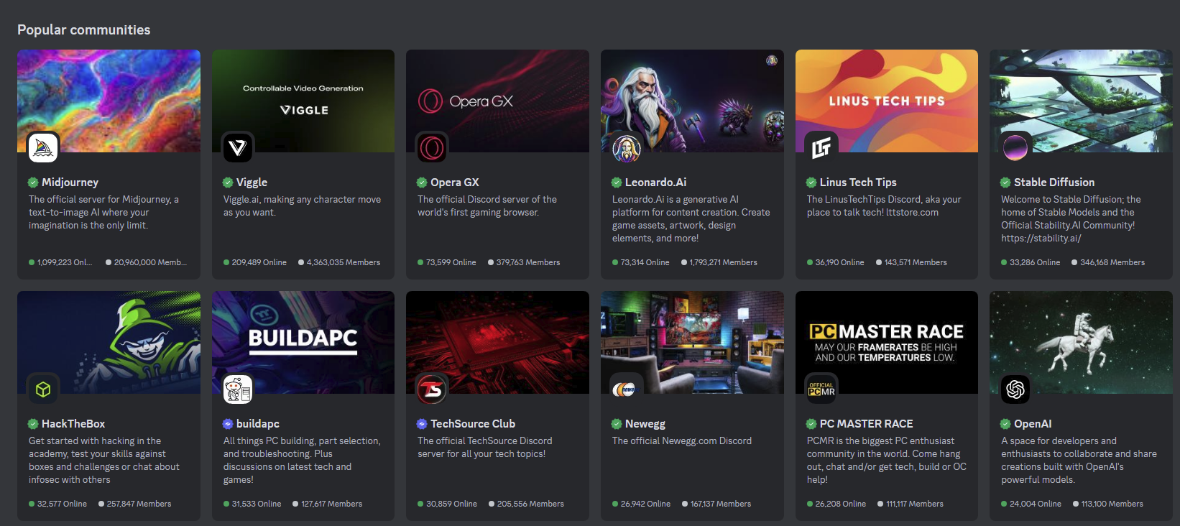
Task: Click the PCMR official server icon
Action: tap(821, 389)
